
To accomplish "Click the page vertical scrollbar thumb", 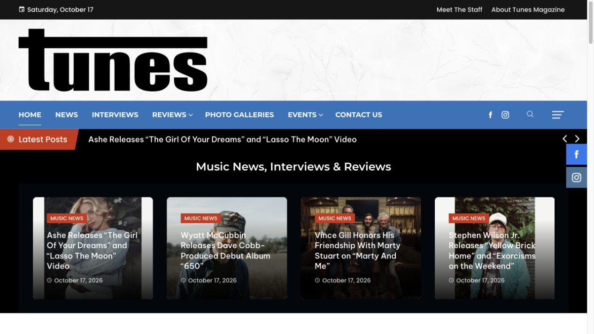I will click(x=590, y=23).
